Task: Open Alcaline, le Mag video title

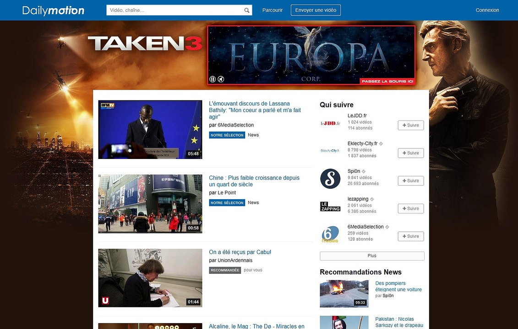Action: point(256,326)
